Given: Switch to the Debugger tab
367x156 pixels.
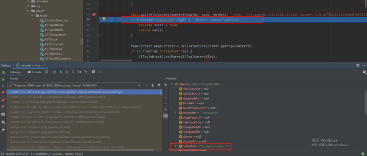Looking at the screenshot, I should point(15,72).
